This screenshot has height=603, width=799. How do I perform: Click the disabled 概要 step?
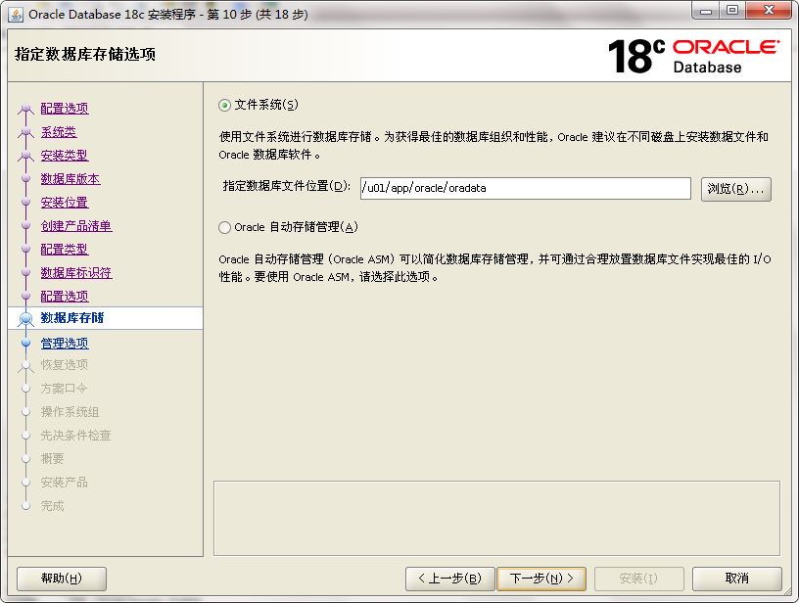pyautogui.click(x=53, y=459)
